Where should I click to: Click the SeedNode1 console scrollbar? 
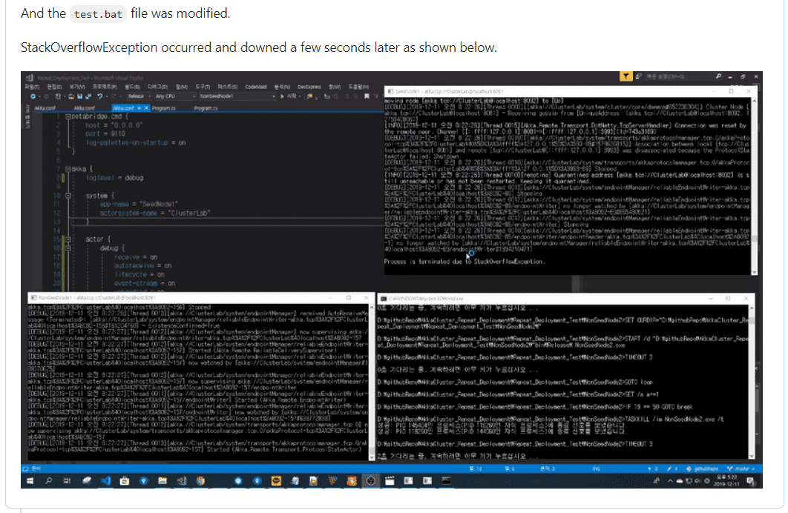coord(754,186)
